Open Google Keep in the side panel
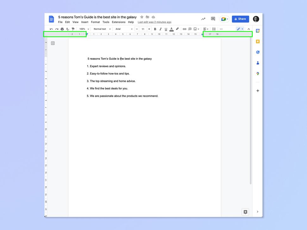 pos(258,41)
